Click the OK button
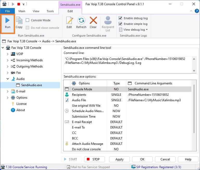Image resolution: width=200 pixels, height=170 pixels. 142,159
